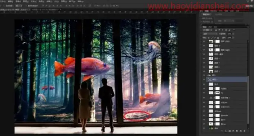Toggle visibility of the topmost layer

point(204,42)
